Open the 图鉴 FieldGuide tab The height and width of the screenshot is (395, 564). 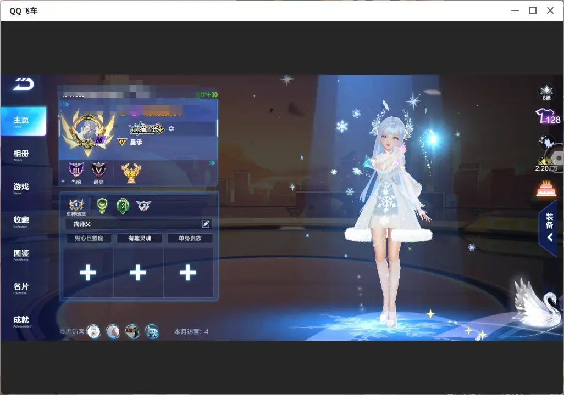(21, 255)
